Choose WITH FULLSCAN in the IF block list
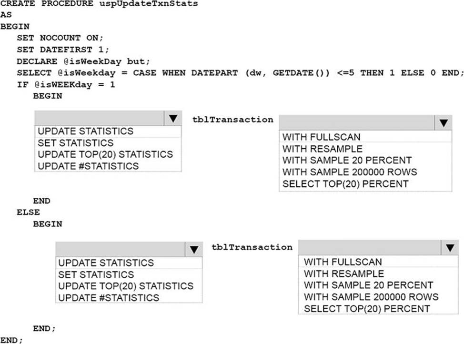This screenshot has width=464, height=344. coord(322,137)
